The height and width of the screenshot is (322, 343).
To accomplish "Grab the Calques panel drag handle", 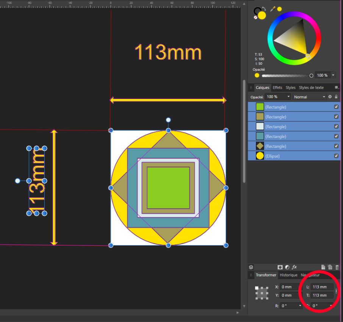I will (251, 88).
